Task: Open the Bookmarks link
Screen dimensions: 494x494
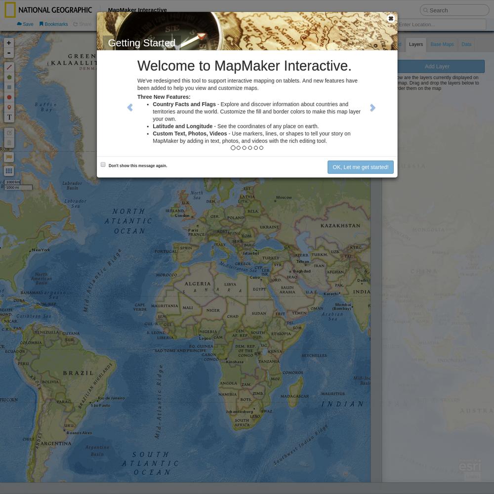Action: 53,24
